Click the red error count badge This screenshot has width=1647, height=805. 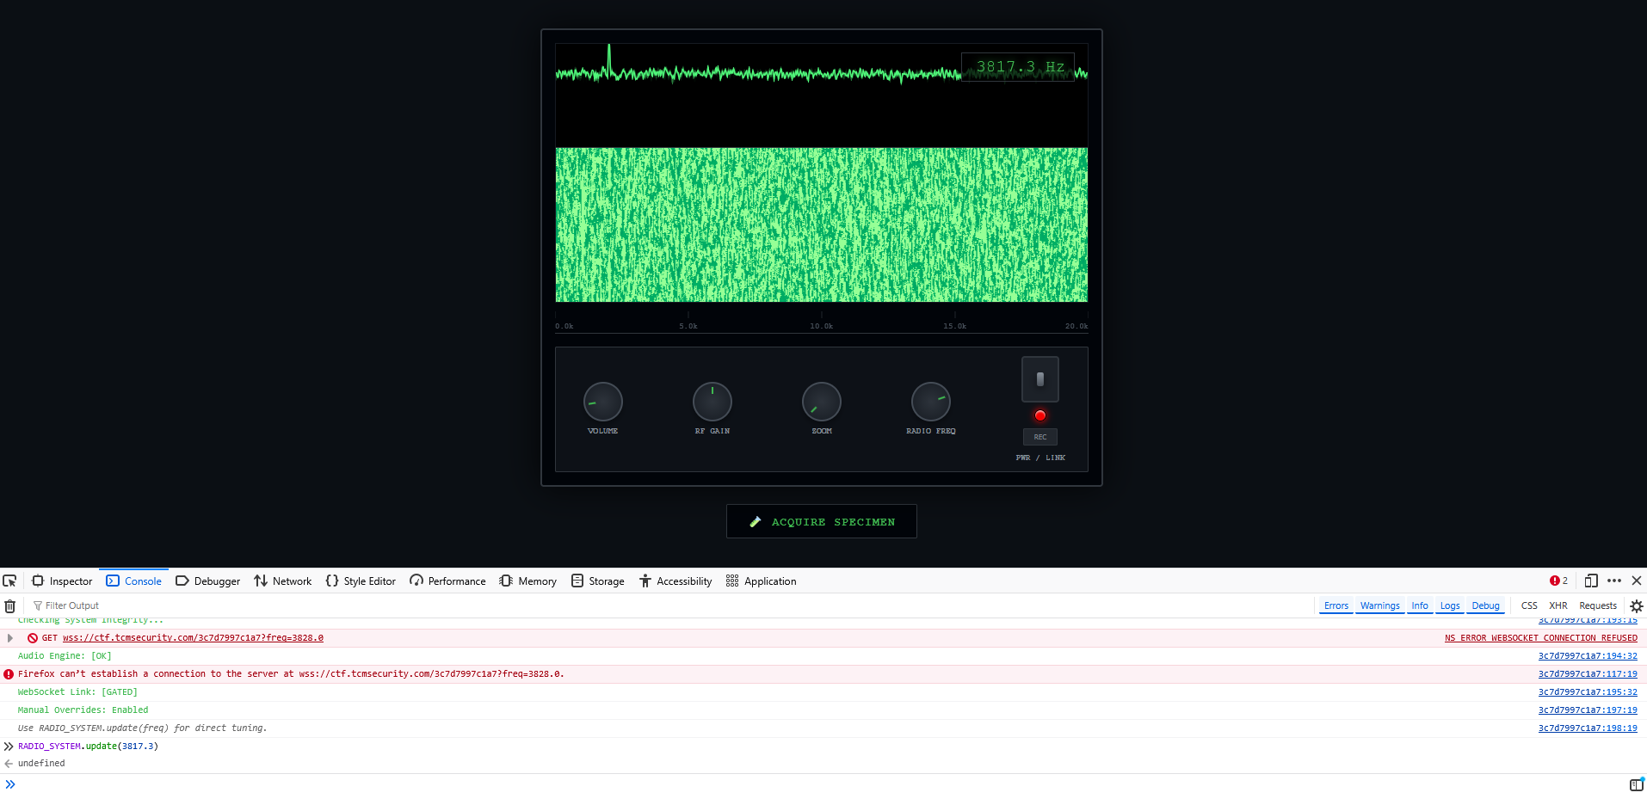(x=1558, y=581)
